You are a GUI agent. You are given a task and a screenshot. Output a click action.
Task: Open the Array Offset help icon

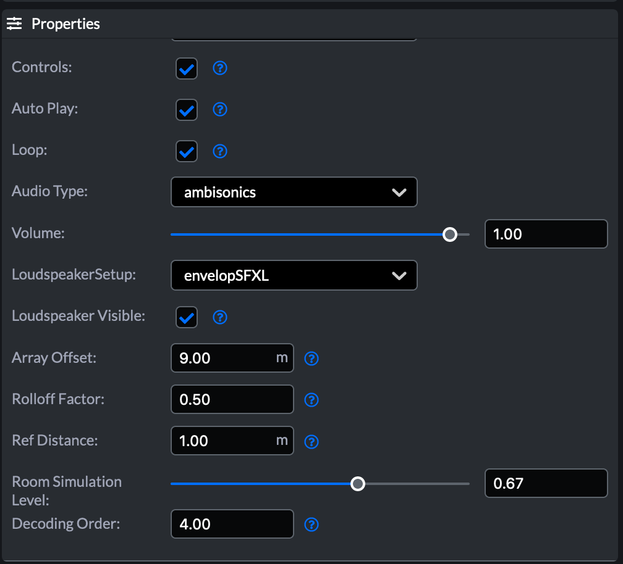click(311, 358)
